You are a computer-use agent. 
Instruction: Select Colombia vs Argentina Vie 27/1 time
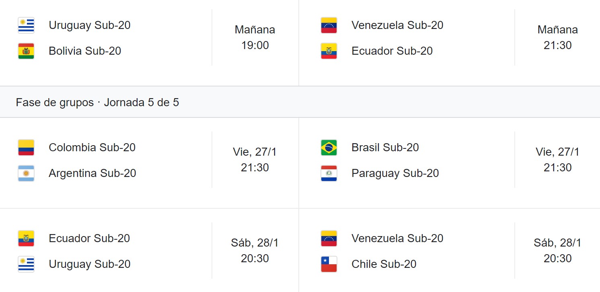click(x=255, y=160)
